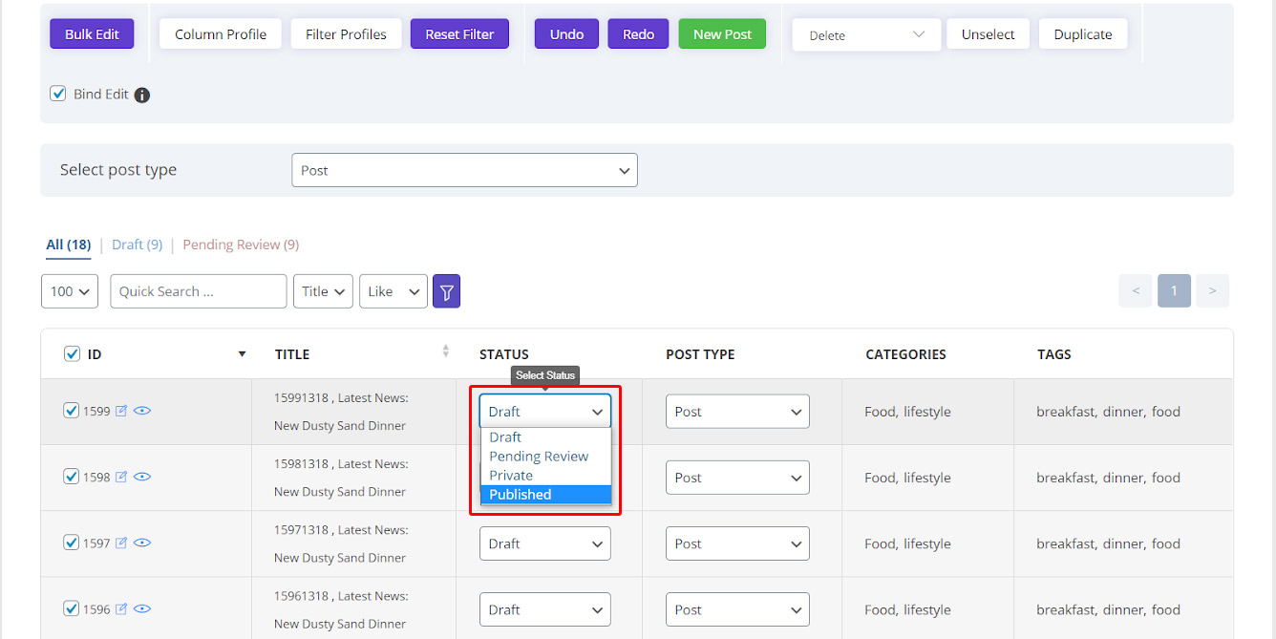Click the view eye icon for post 1597
The width and height of the screenshot is (1276, 639).
click(142, 543)
